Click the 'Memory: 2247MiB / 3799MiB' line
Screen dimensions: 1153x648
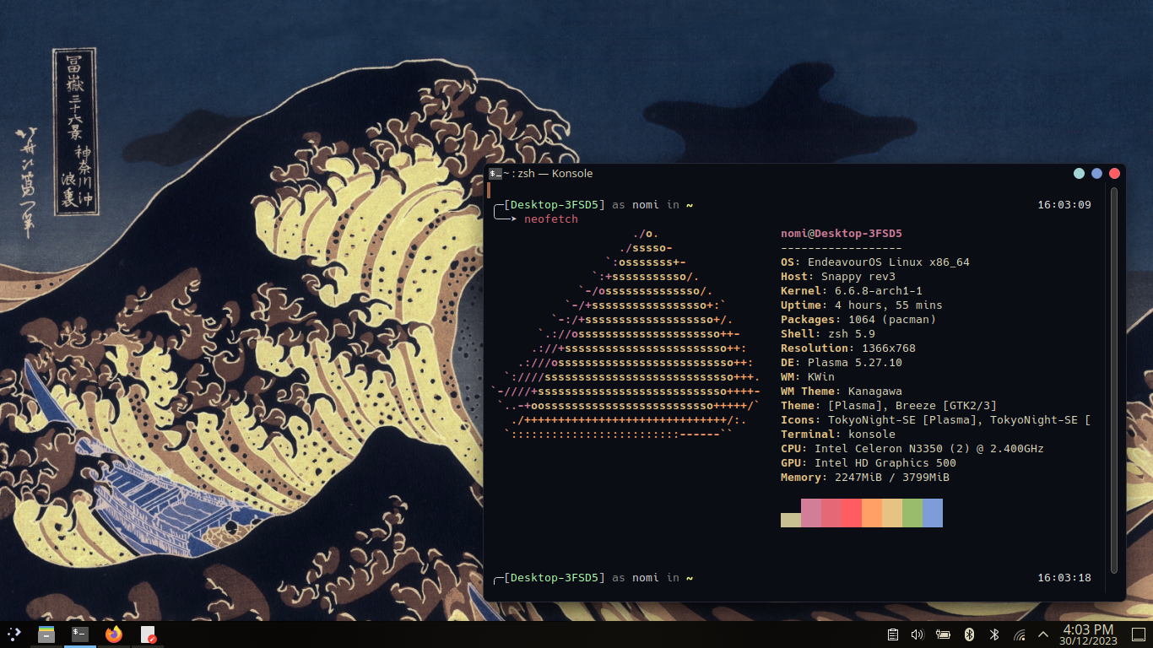[x=865, y=478]
